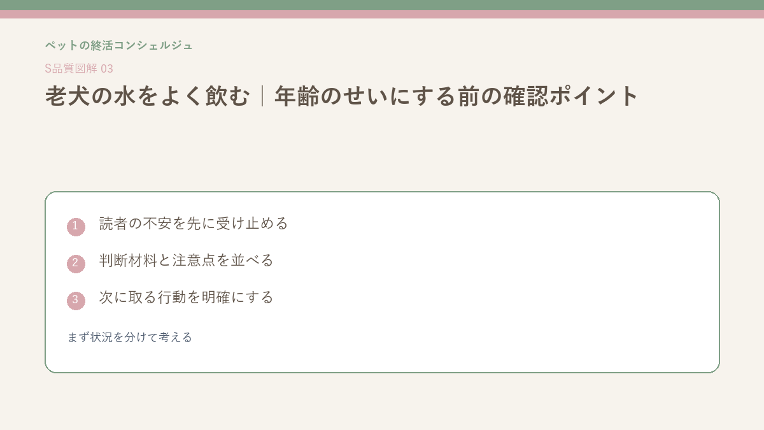Click the line 判断材料と注意点を並べる
Screen dimensions: 764x430
coord(186,261)
